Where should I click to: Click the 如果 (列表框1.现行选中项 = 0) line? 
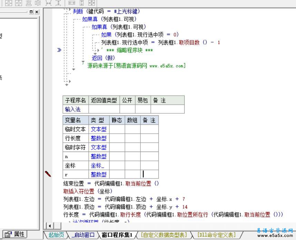(140, 35)
